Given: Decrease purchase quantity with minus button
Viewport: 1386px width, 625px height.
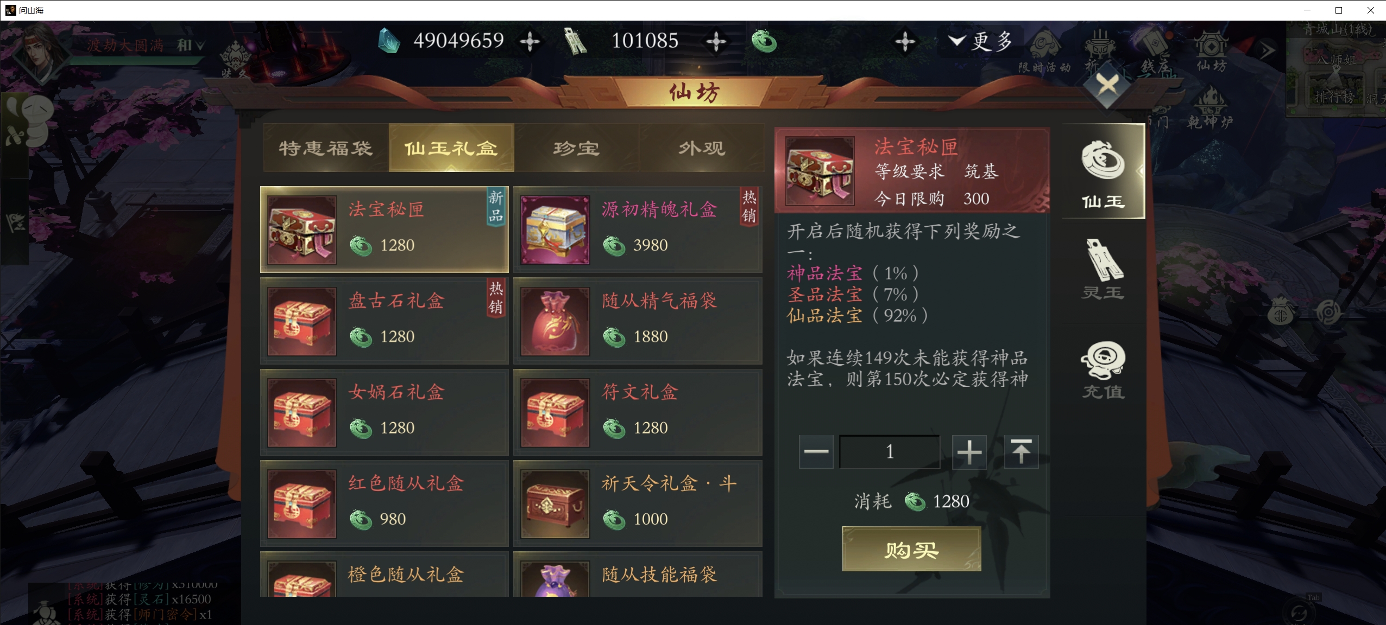Looking at the screenshot, I should [x=816, y=452].
